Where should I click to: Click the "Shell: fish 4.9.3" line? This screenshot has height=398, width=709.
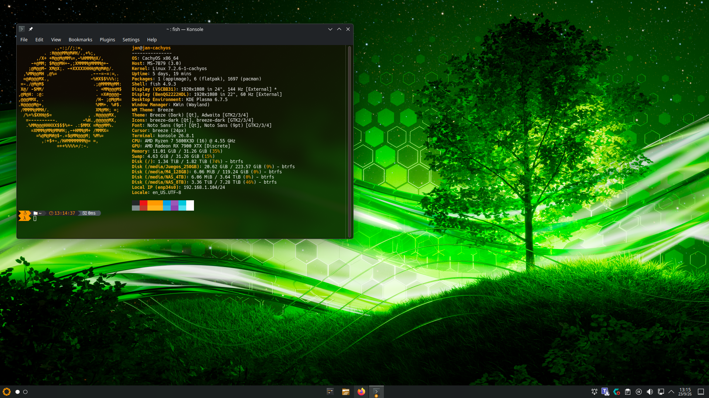(154, 84)
